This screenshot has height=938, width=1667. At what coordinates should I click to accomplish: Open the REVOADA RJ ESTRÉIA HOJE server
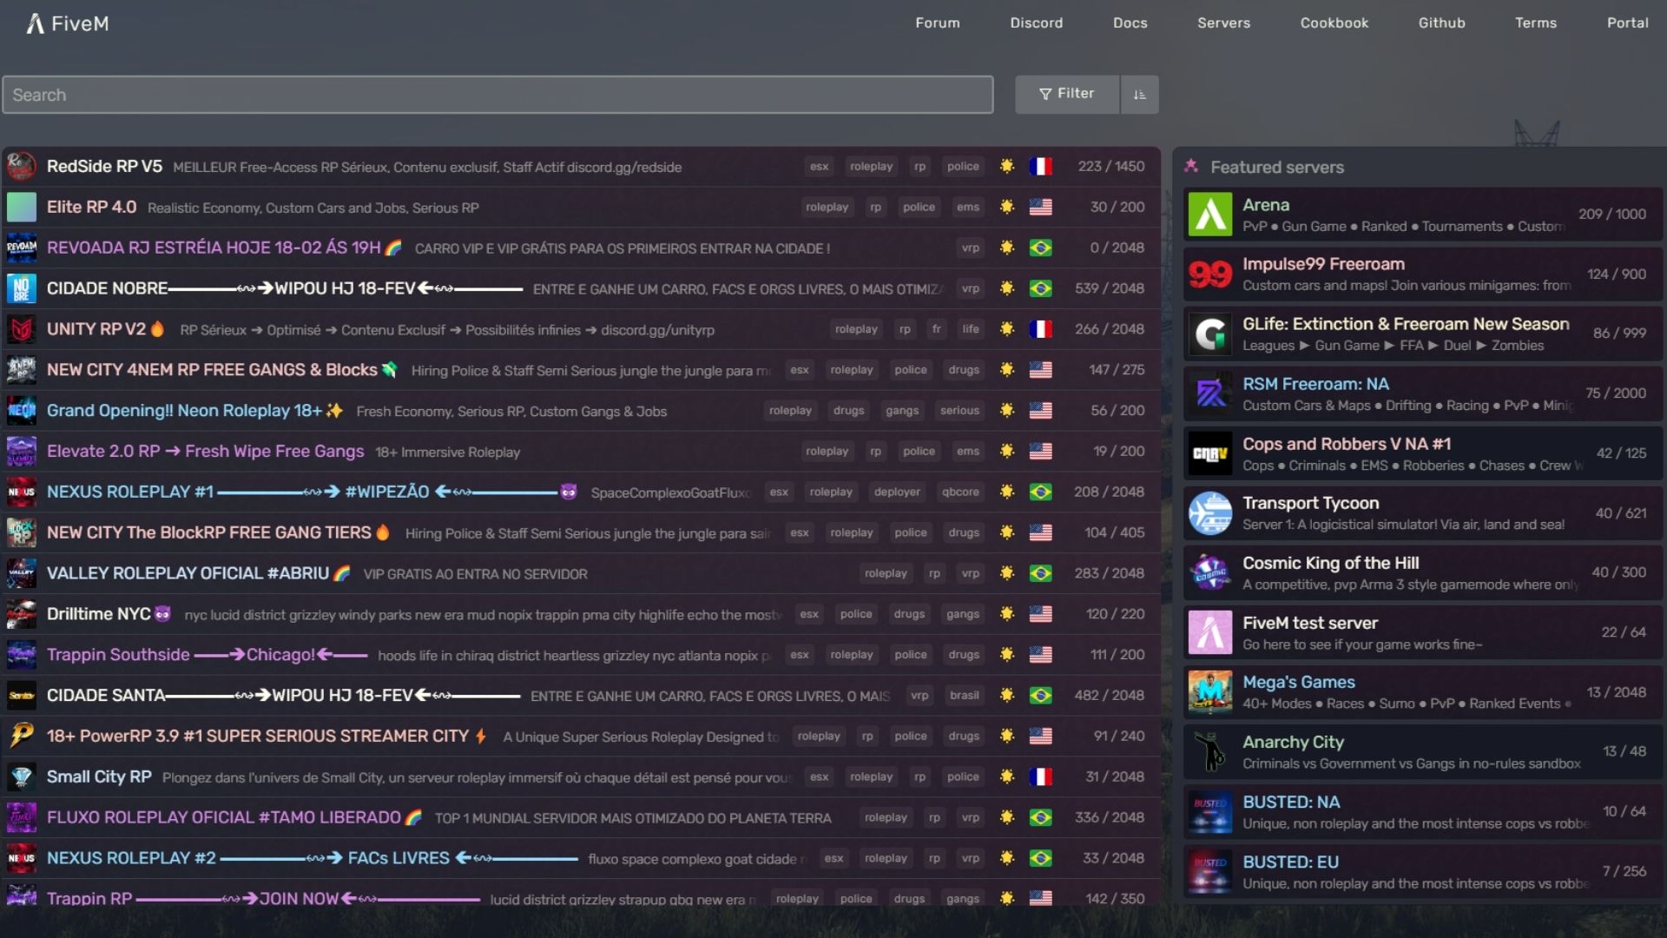tap(581, 248)
